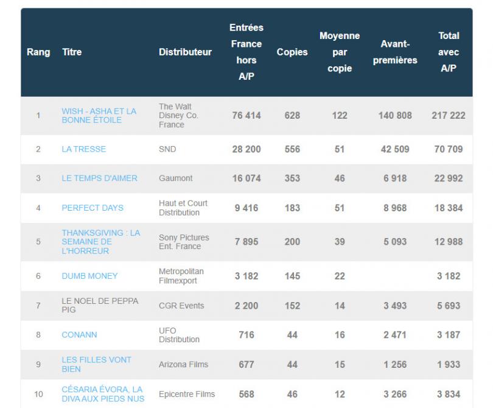This screenshot has height=408, width=493.
Task: Select the PERFECT DAYS title link
Action: coord(93,208)
